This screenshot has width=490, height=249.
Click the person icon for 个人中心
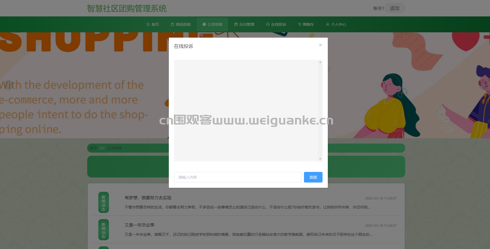click(328, 24)
